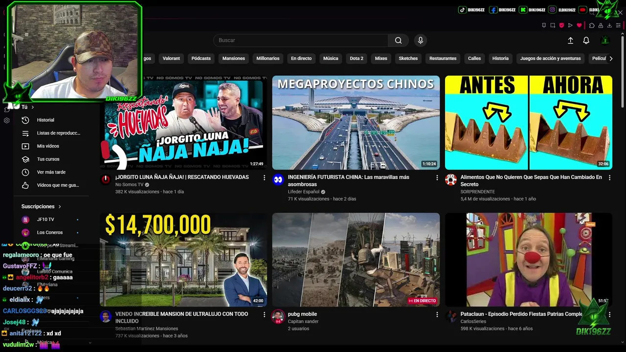Select the Calles category chip

474,58
